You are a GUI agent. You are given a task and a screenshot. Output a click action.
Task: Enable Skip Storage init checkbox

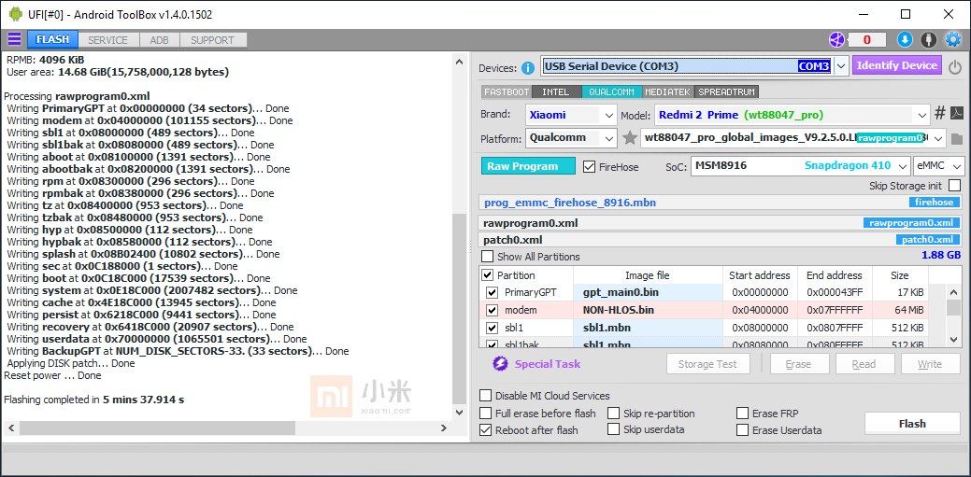(954, 185)
